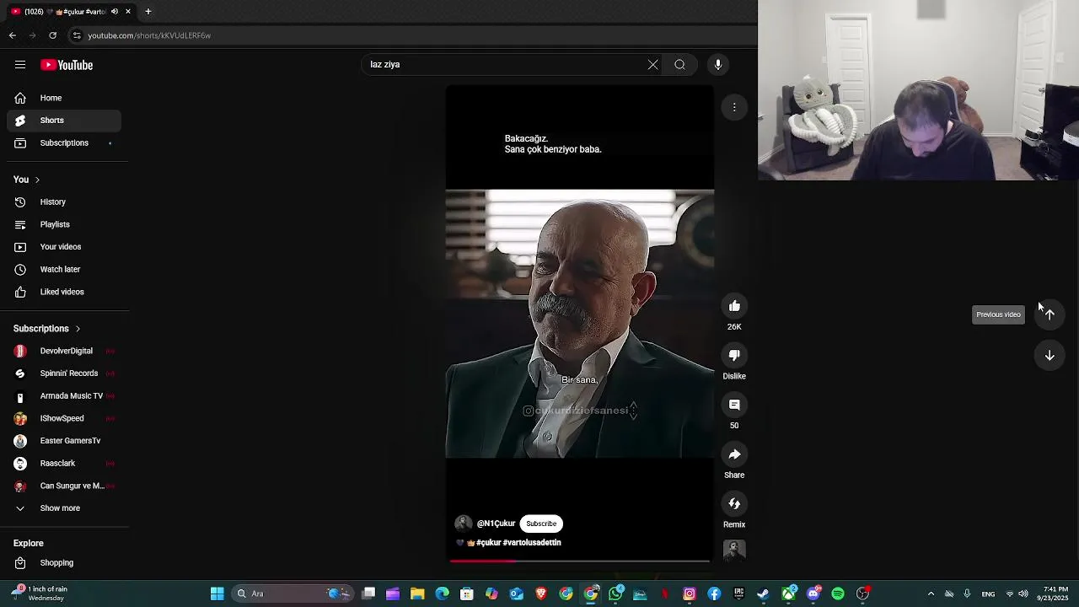
Task: Open Liked videos list
Action: pyautogui.click(x=64, y=292)
